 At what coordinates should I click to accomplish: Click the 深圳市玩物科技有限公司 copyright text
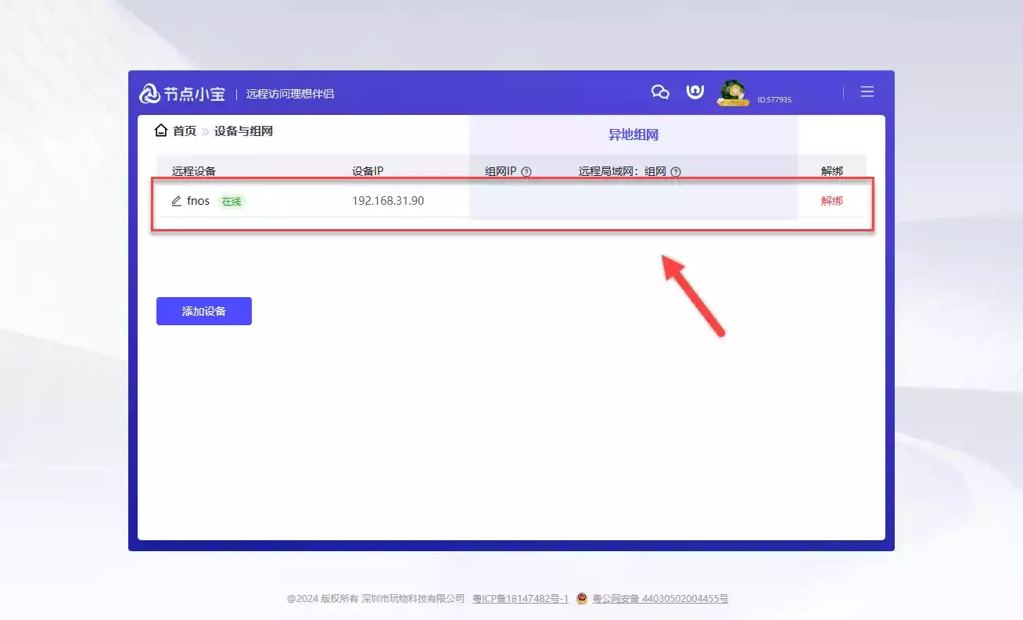pyautogui.click(x=413, y=599)
